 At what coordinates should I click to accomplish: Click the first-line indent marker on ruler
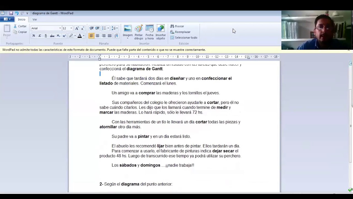(x=100, y=56)
